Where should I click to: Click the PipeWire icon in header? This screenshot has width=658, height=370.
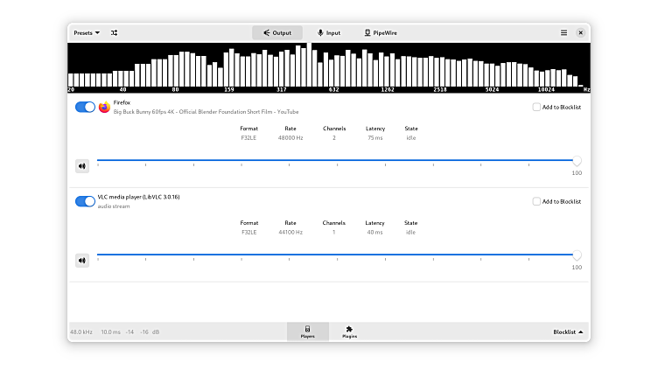coord(368,32)
